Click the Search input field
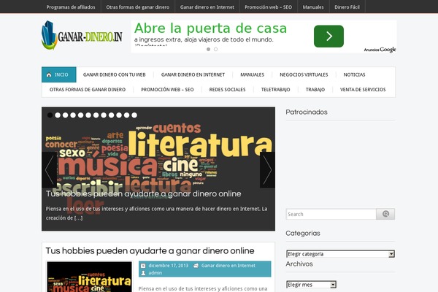 pos(331,214)
